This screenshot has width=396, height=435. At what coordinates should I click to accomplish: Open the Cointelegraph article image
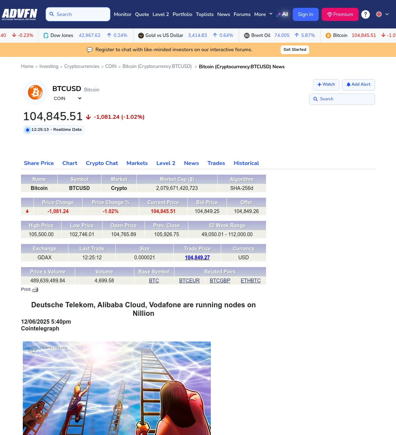(x=117, y=388)
